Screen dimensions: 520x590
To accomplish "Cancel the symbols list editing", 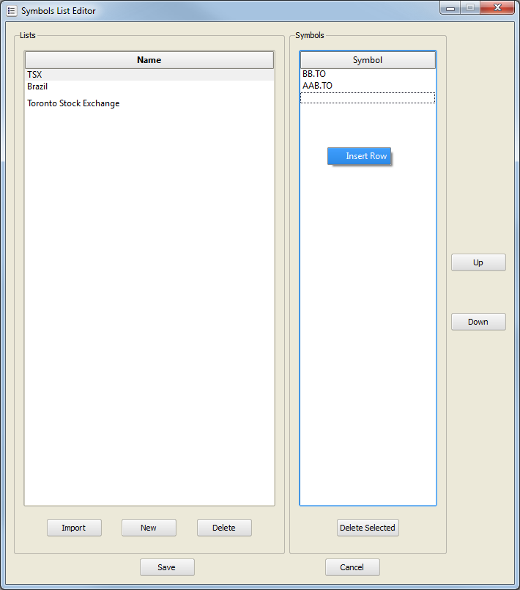I will pyautogui.click(x=352, y=567).
